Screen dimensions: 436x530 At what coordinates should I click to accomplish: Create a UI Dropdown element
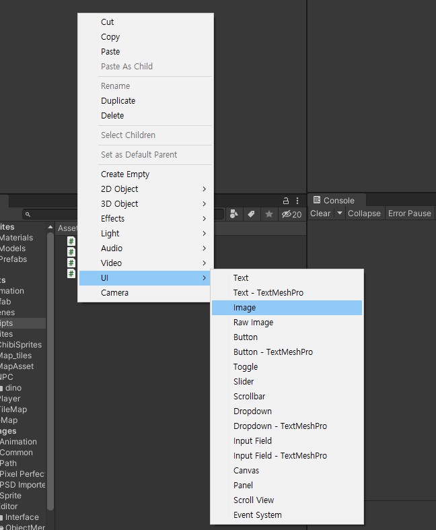click(287, 411)
